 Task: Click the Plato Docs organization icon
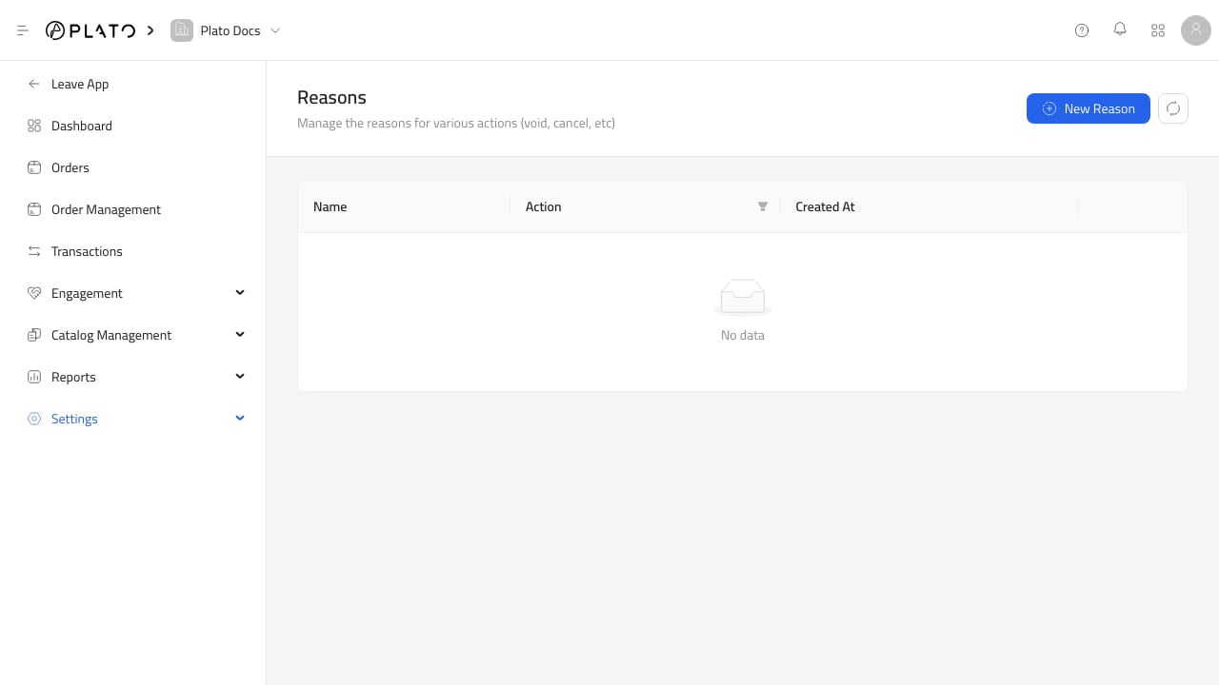[181, 30]
